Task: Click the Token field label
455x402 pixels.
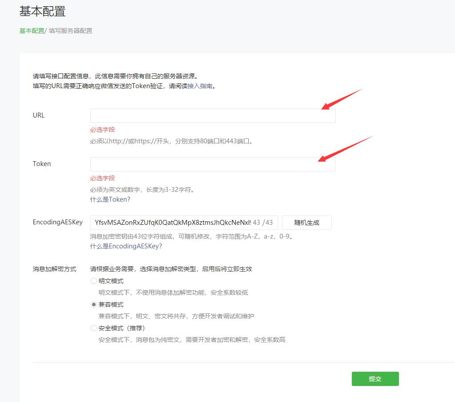Action: click(42, 164)
